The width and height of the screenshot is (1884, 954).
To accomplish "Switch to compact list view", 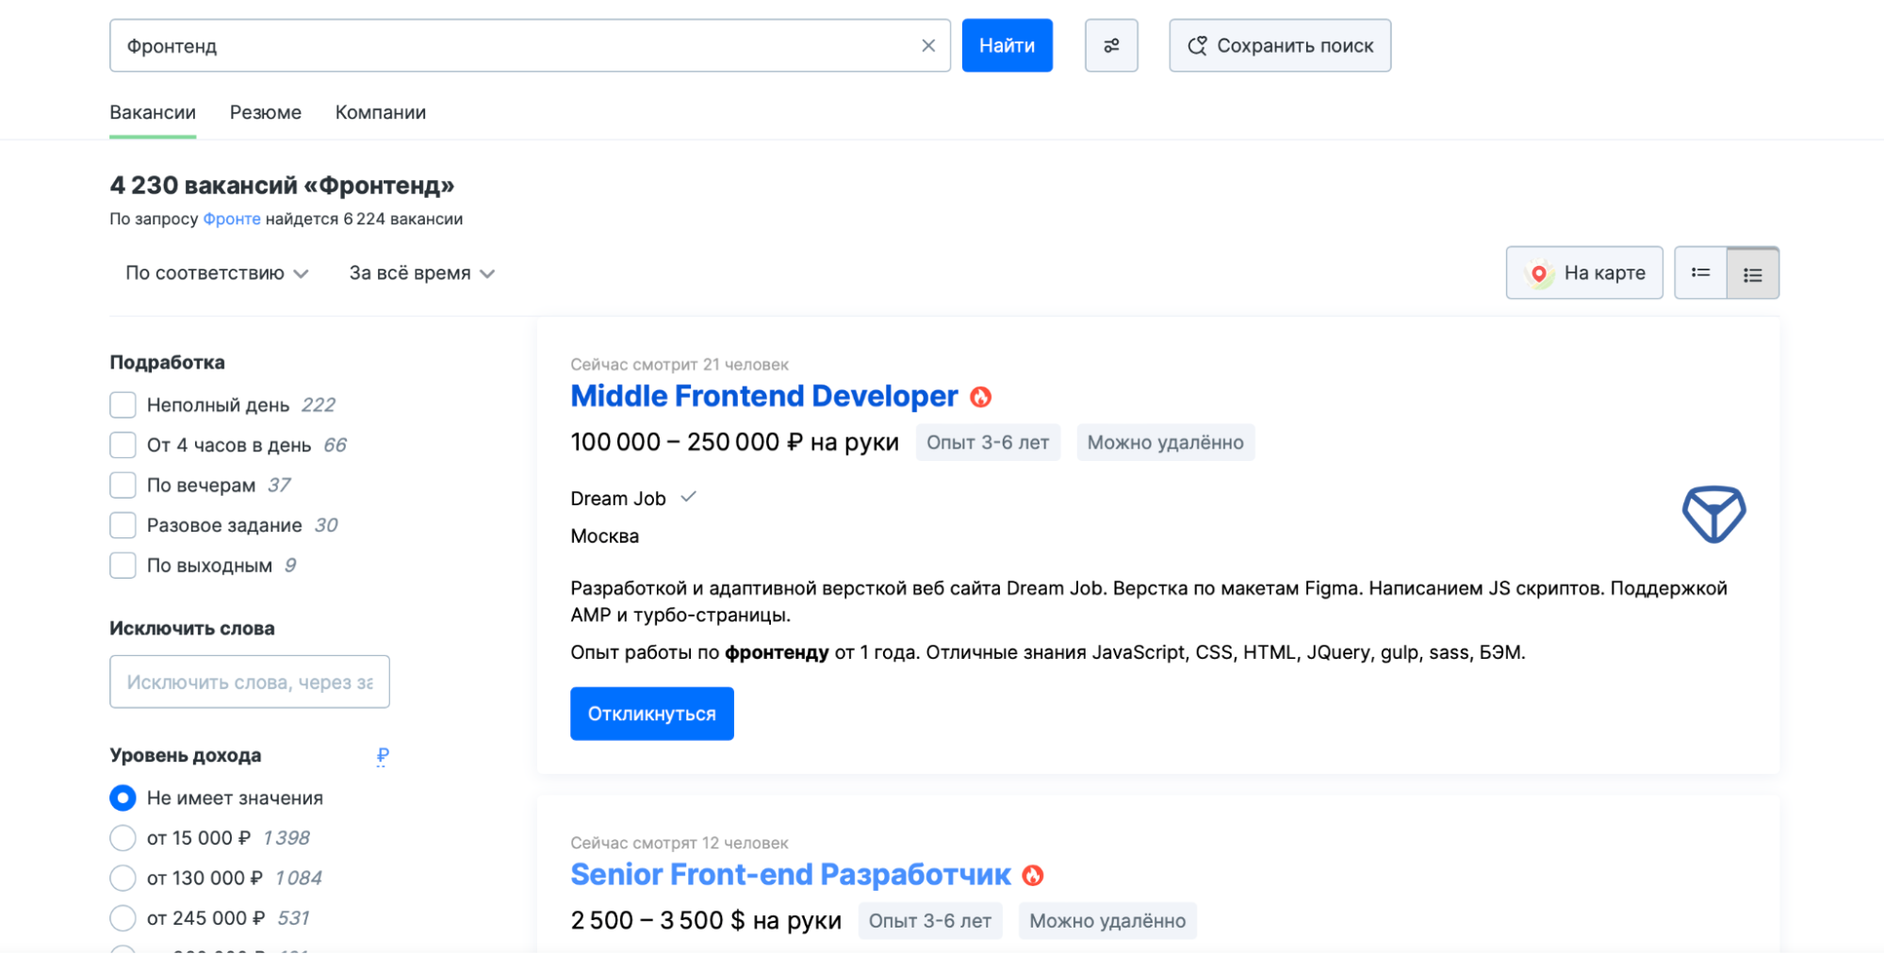I will coord(1700,273).
